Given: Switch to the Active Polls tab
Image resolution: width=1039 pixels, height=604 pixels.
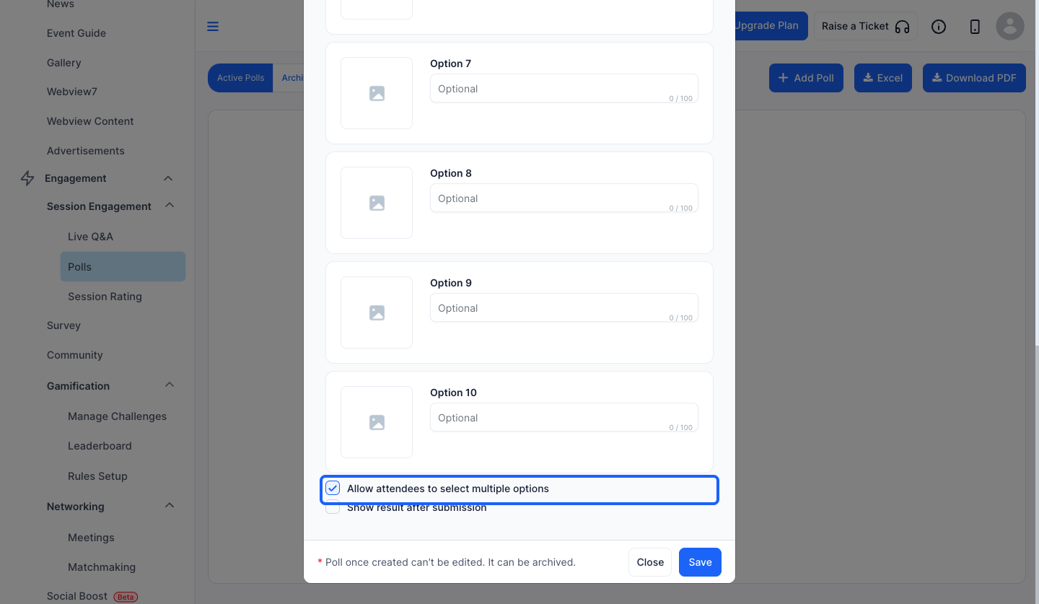Looking at the screenshot, I should pos(241,78).
